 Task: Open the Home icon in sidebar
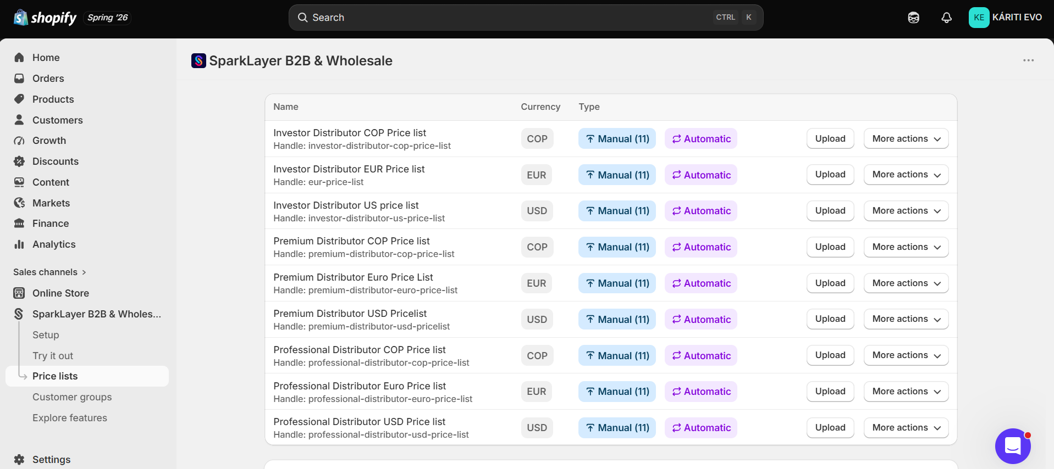[19, 58]
